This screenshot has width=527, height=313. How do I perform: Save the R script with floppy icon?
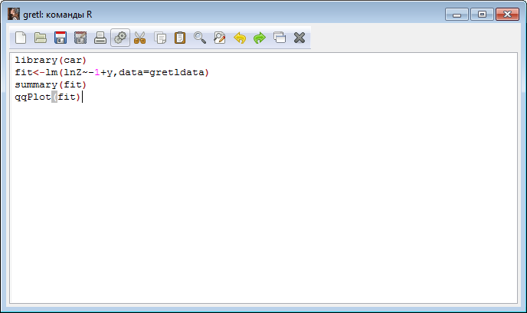click(61, 38)
